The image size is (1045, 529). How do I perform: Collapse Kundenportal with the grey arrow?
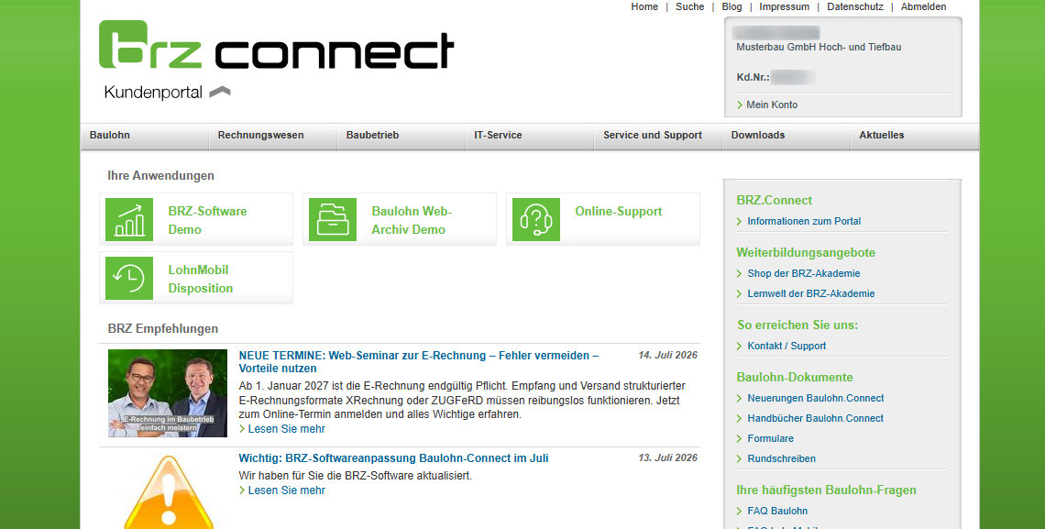[220, 92]
